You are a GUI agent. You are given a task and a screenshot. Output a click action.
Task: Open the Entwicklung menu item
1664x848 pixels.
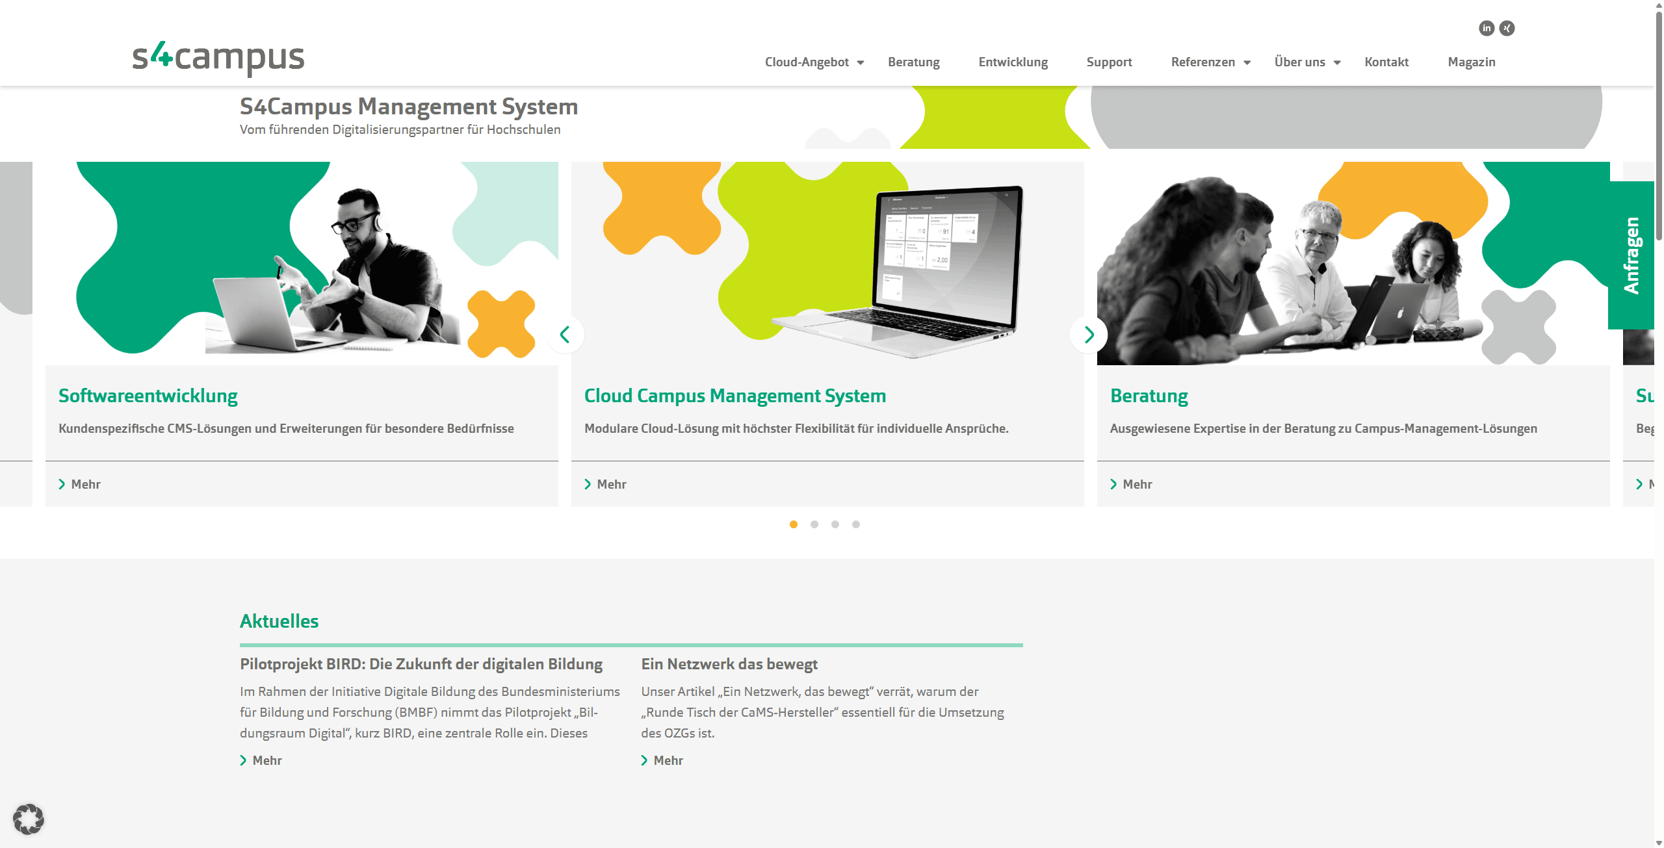coord(1013,62)
